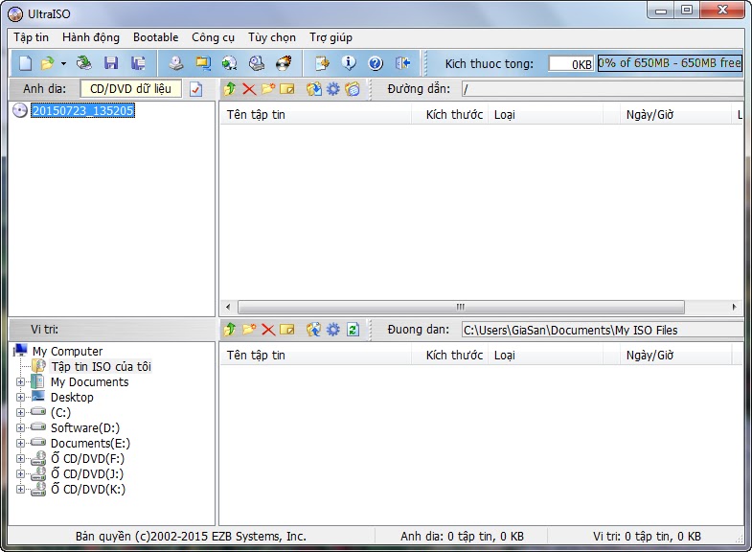Screen dimensions: 752x552
Task: Click the gear properties icon in the disc image toolbar
Action: (332, 89)
